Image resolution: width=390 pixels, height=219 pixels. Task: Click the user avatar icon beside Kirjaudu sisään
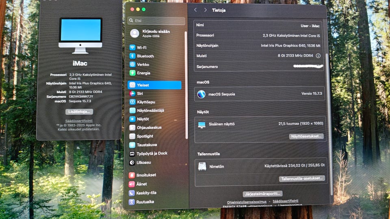click(134, 33)
